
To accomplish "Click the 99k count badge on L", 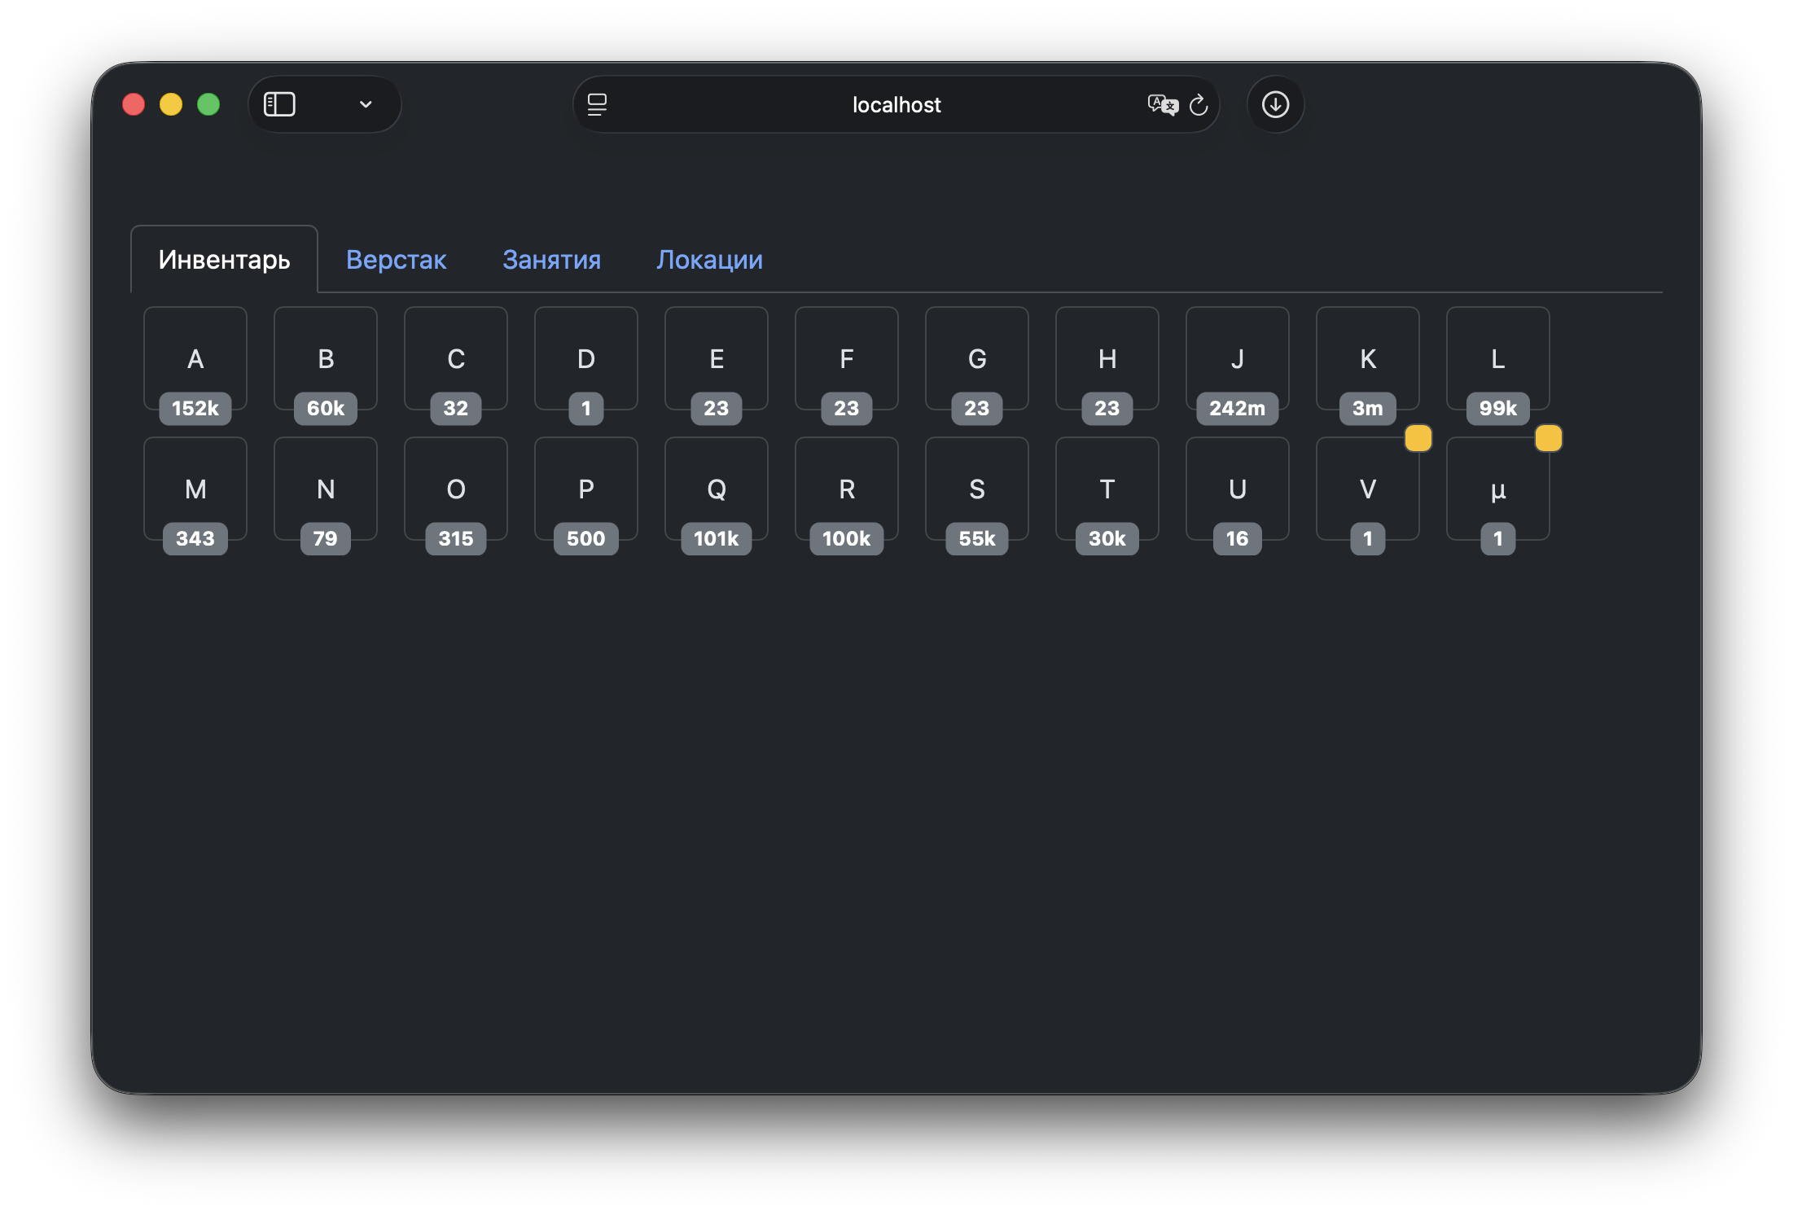I will point(1497,408).
